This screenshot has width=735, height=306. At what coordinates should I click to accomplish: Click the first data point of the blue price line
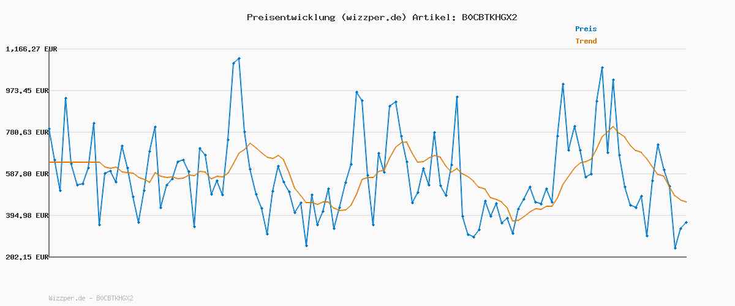click(49, 129)
